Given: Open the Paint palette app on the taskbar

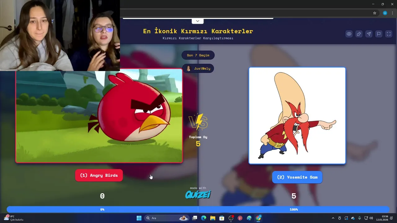Looking at the screenshot, I should (x=249, y=218).
